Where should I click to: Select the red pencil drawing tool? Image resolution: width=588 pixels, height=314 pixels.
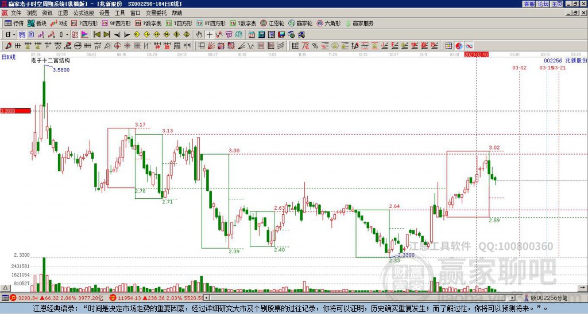tap(7, 46)
